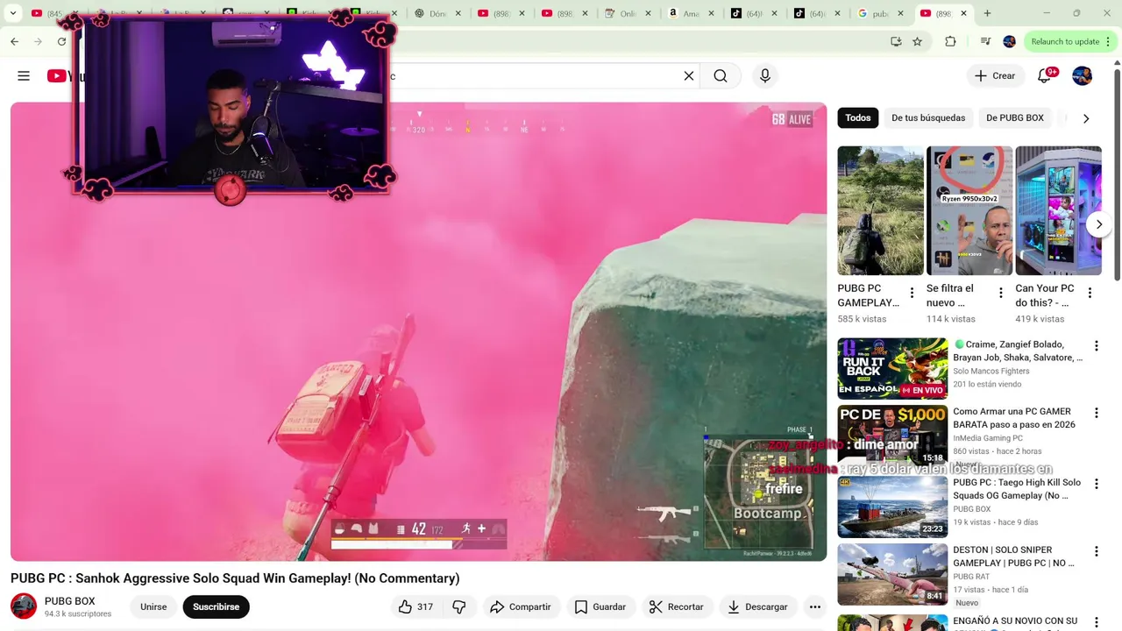Open the media control icon in the toolbar

pyautogui.click(x=985, y=41)
